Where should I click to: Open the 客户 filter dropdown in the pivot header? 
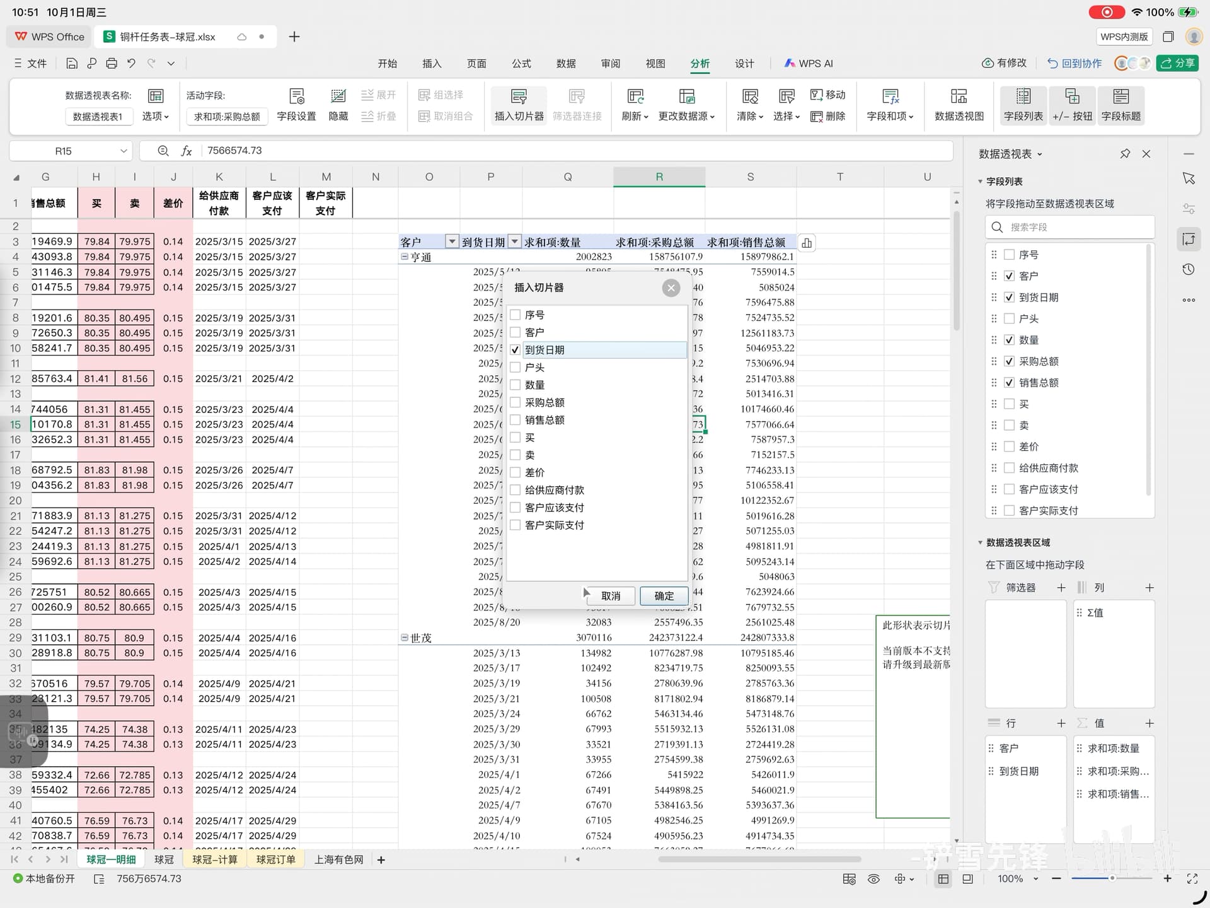451,242
